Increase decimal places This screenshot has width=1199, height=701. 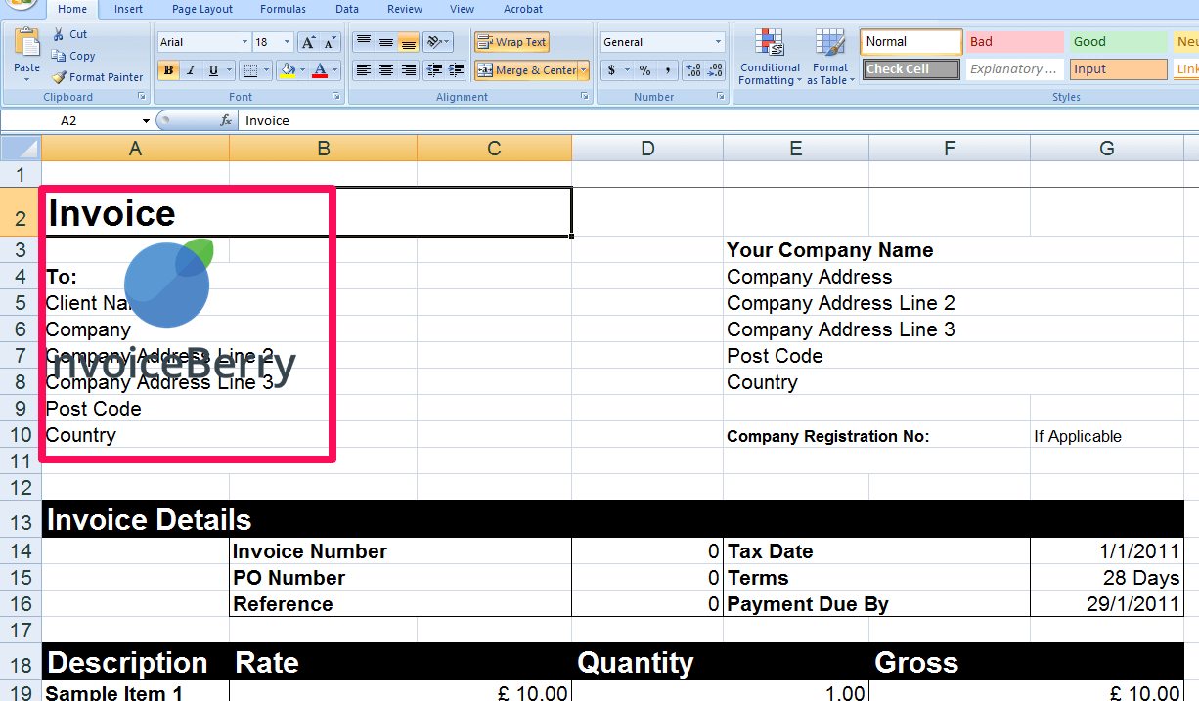tap(693, 70)
